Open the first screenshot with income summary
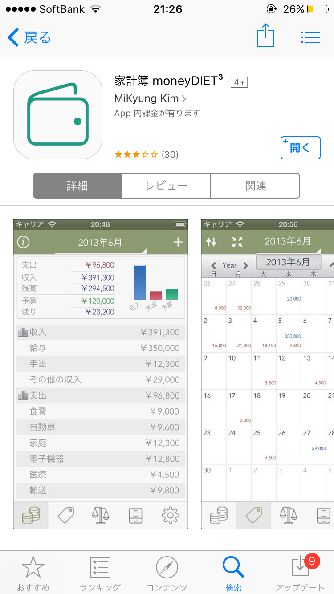This screenshot has height=594, width=334. 101,374
